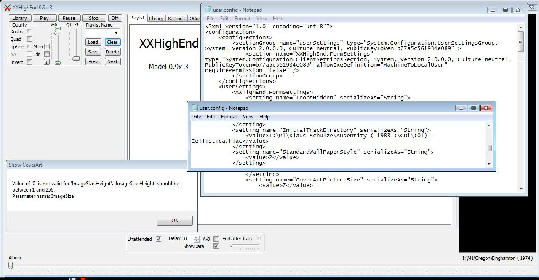This screenshot has height=280, width=539.
Task: Open the Playlist Name dropdown
Action: point(116,33)
